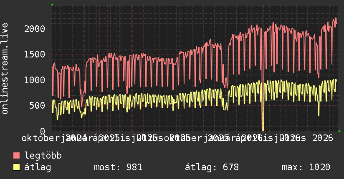This screenshot has height=179, width=344.
Task: Click the vertical title onlinestream.live
Action: [5, 69]
